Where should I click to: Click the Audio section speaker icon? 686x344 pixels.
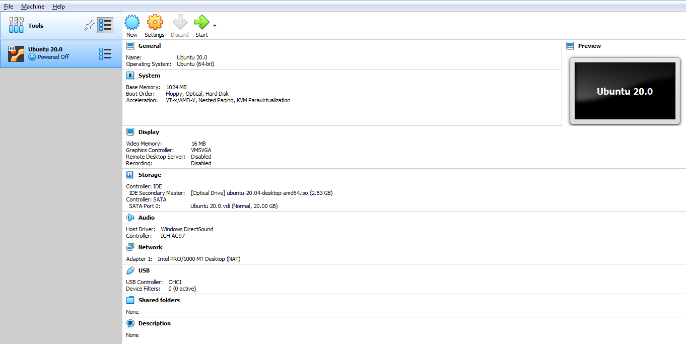click(130, 218)
